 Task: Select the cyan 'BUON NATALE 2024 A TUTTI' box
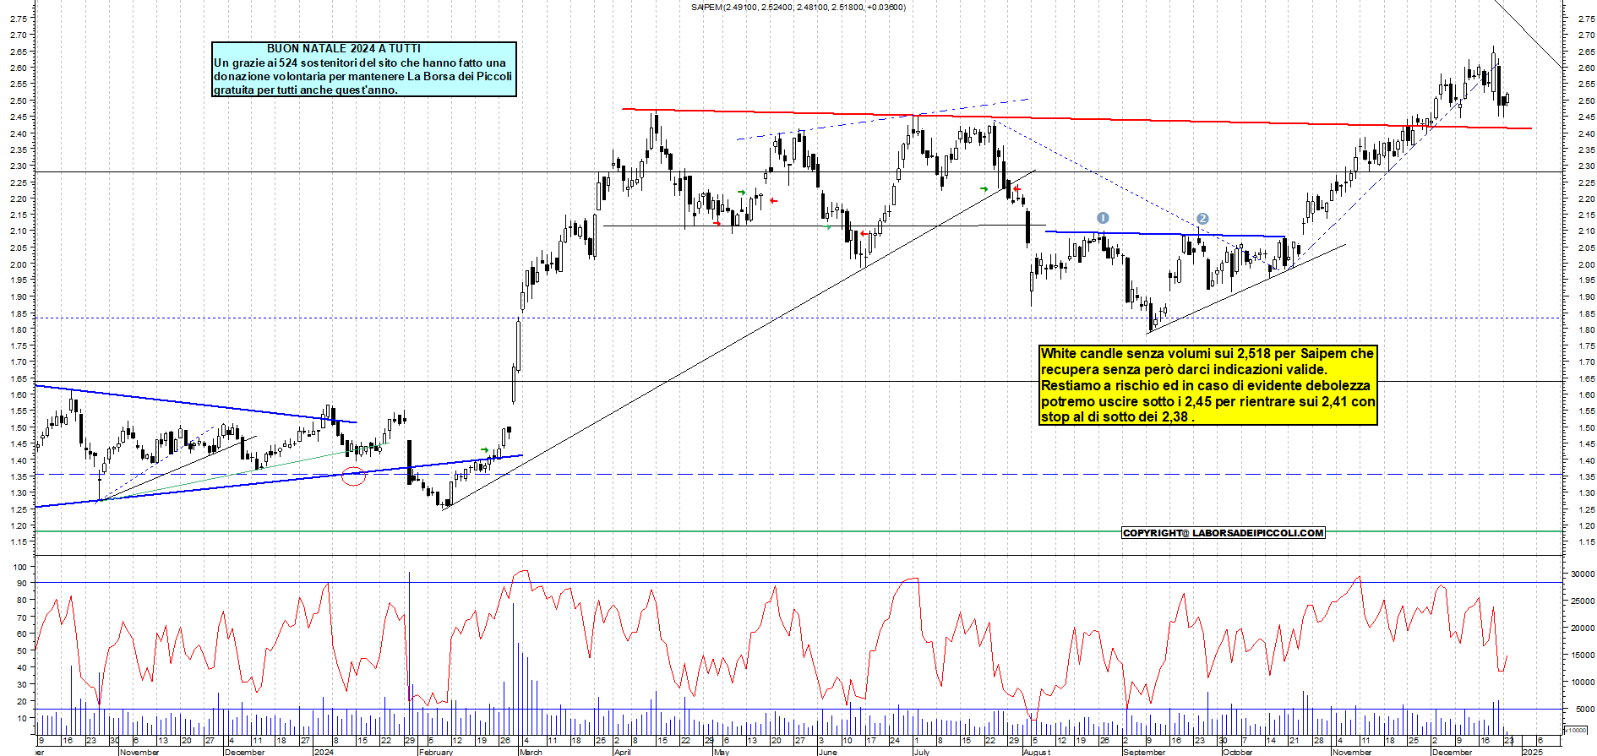click(363, 69)
